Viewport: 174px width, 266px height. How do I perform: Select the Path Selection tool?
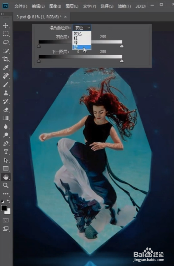click(x=6, y=160)
